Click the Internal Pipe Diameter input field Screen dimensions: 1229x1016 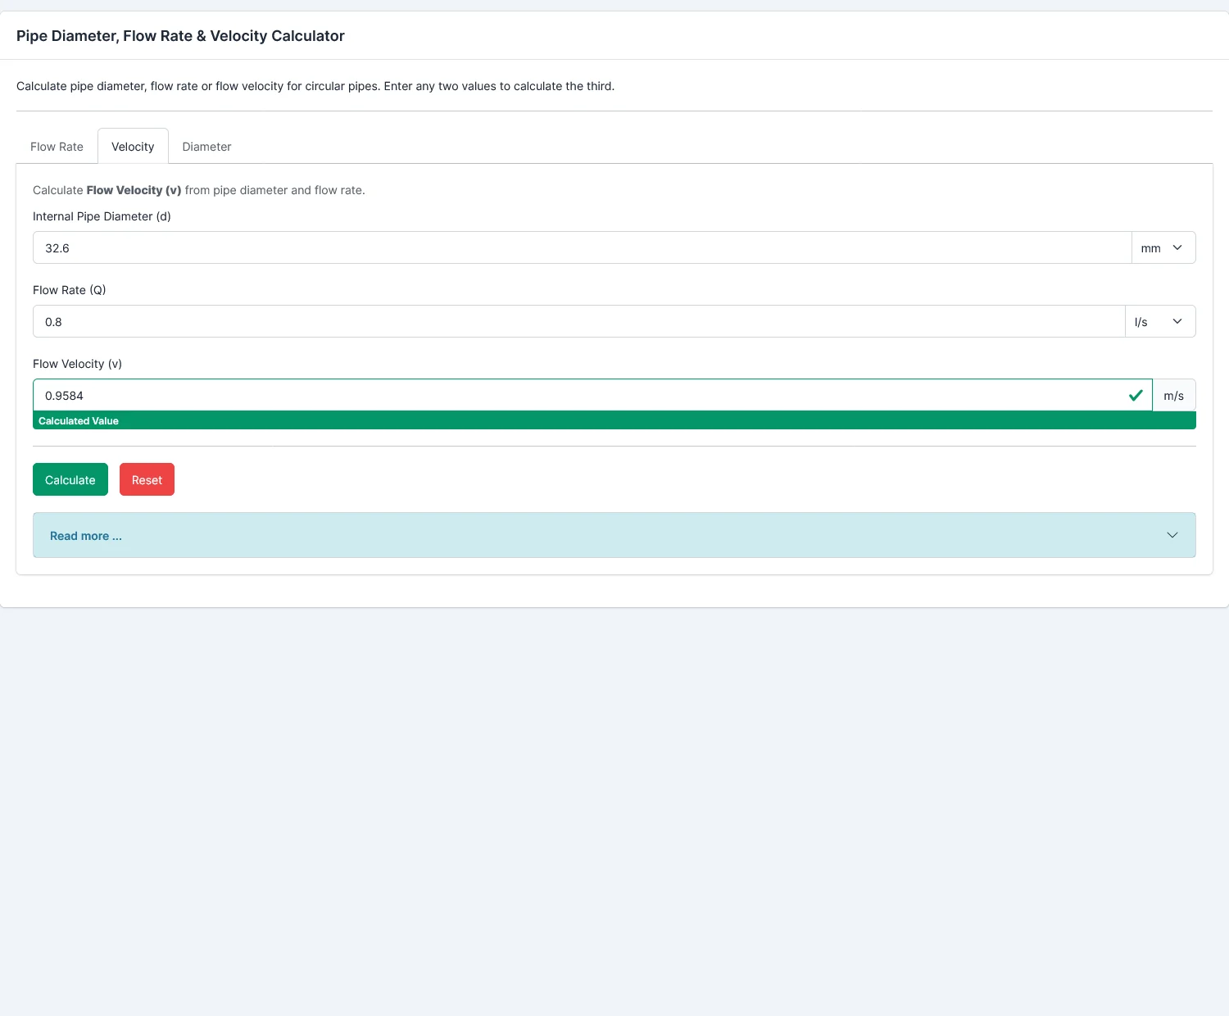pos(582,247)
